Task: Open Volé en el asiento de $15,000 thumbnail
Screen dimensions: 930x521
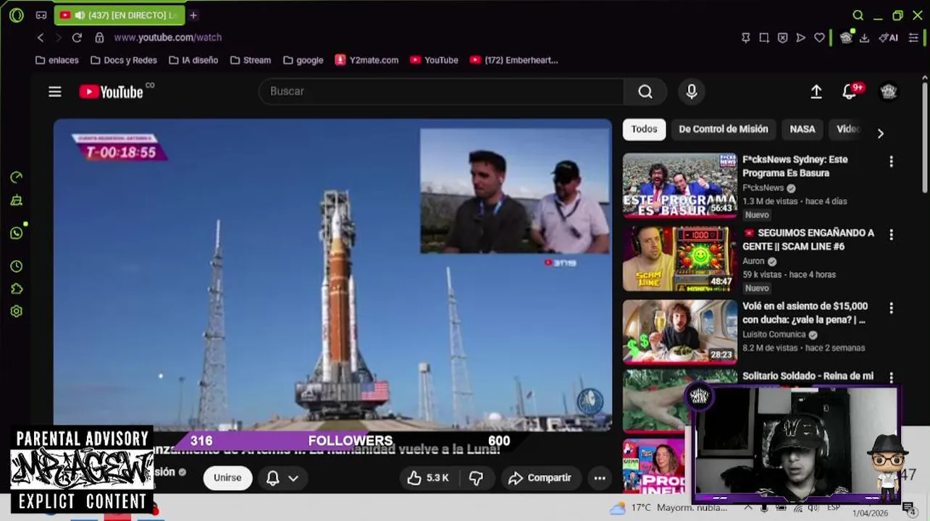Action: tap(679, 331)
